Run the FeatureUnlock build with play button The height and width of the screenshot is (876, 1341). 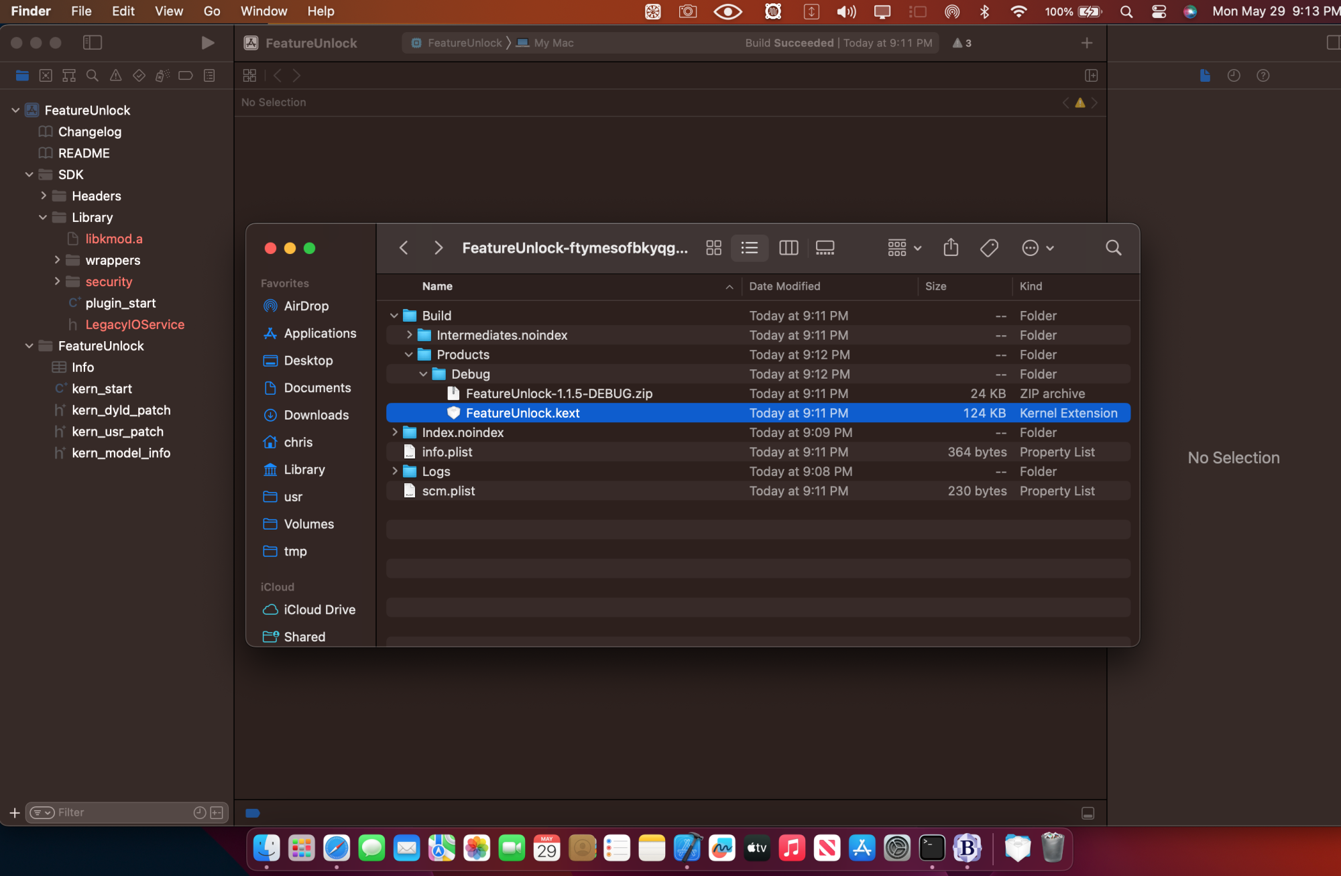pos(208,43)
